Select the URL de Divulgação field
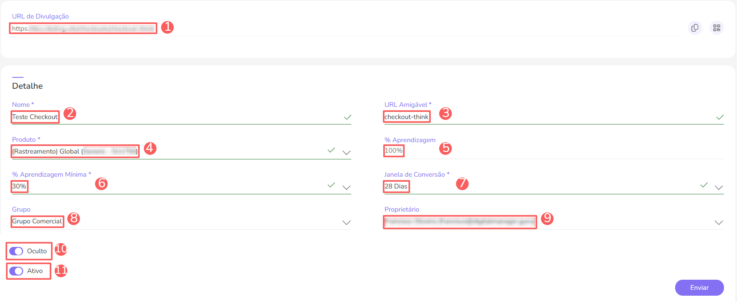This screenshot has width=737, height=302. [x=83, y=28]
